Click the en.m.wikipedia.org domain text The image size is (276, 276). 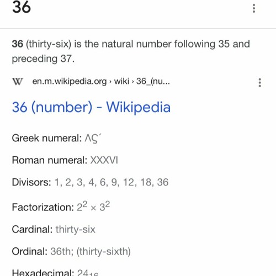[x=70, y=81]
